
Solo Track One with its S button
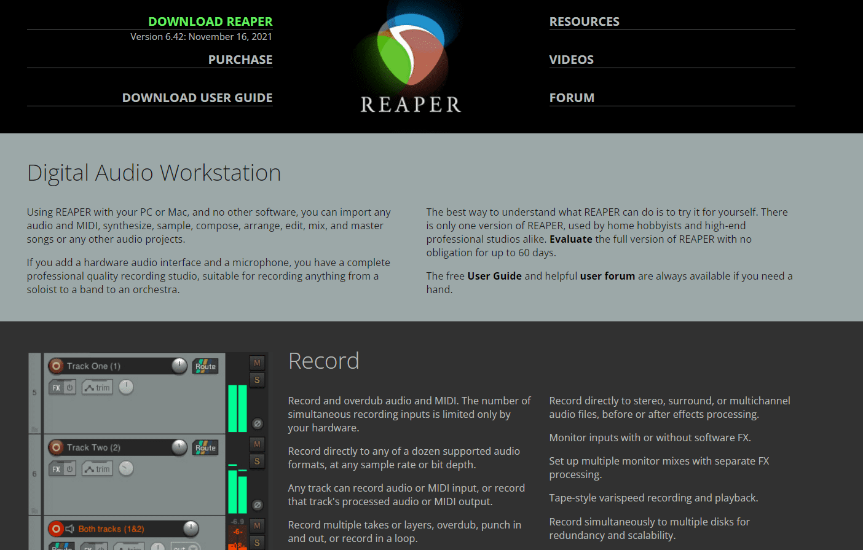pyautogui.click(x=257, y=380)
